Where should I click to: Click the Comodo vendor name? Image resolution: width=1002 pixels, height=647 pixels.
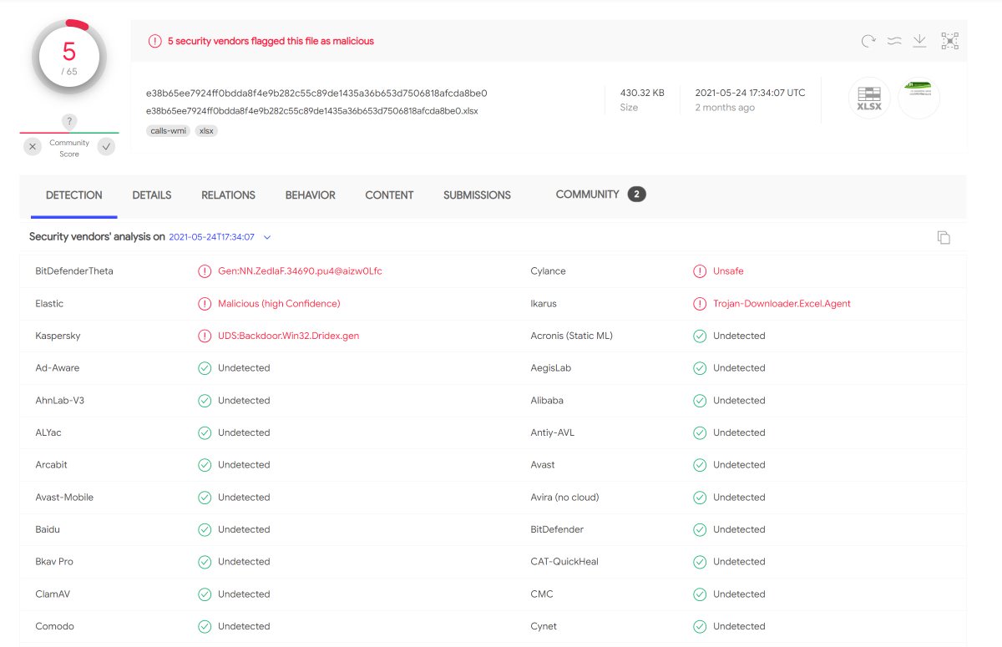(x=55, y=626)
